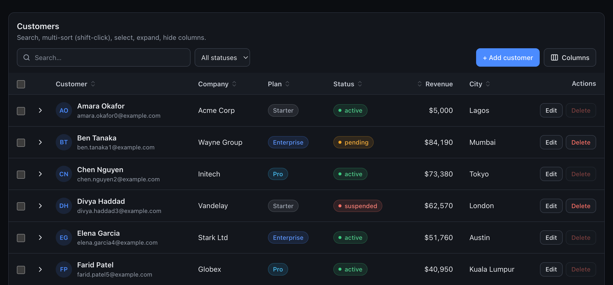
Task: Click the CN avatar for Chen Nguyen
Action: tap(64, 174)
